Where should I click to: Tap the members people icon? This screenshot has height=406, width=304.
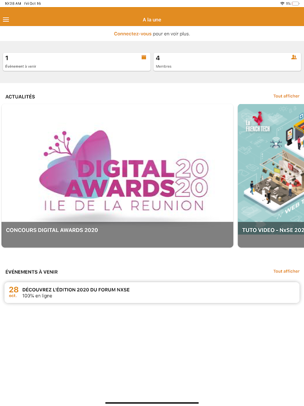pyautogui.click(x=294, y=57)
